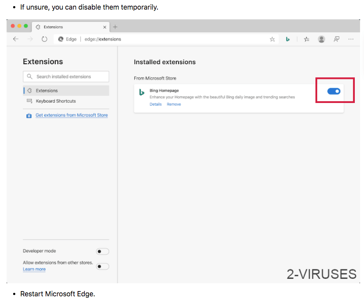364x302 pixels.
Task: Focus the Search installed extensions field
Action: click(x=66, y=76)
